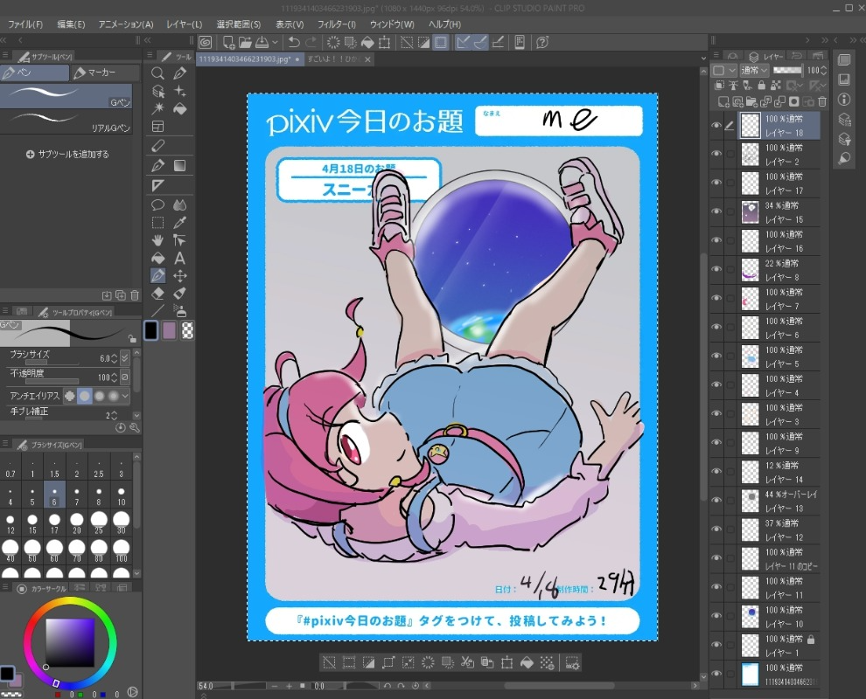Select the black main color swatch
866x699 pixels.
[150, 329]
